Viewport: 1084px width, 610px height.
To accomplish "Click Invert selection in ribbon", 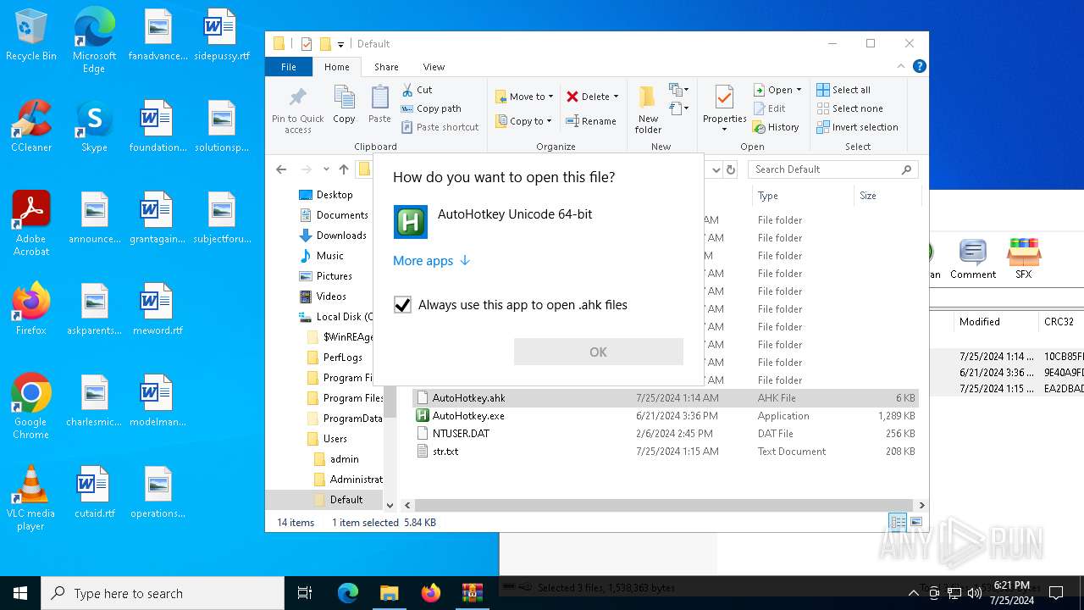I will pyautogui.click(x=857, y=127).
